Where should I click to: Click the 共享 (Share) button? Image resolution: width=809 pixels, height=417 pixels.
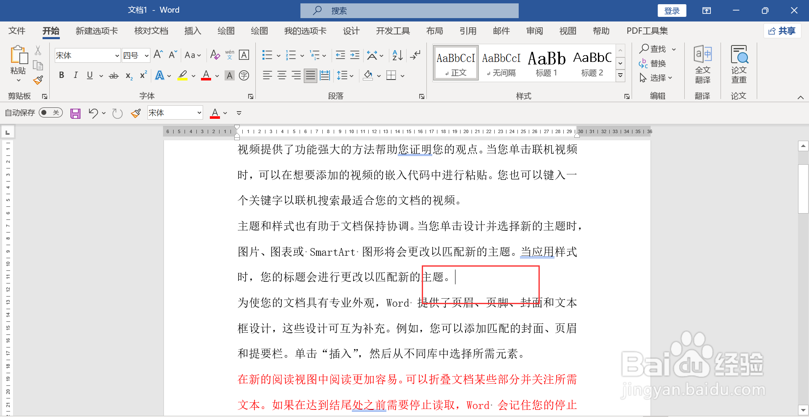click(x=782, y=31)
